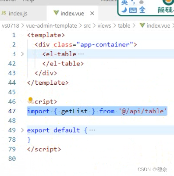Click line number 44 in gutter
174x176 pixels.
tap(12, 83)
